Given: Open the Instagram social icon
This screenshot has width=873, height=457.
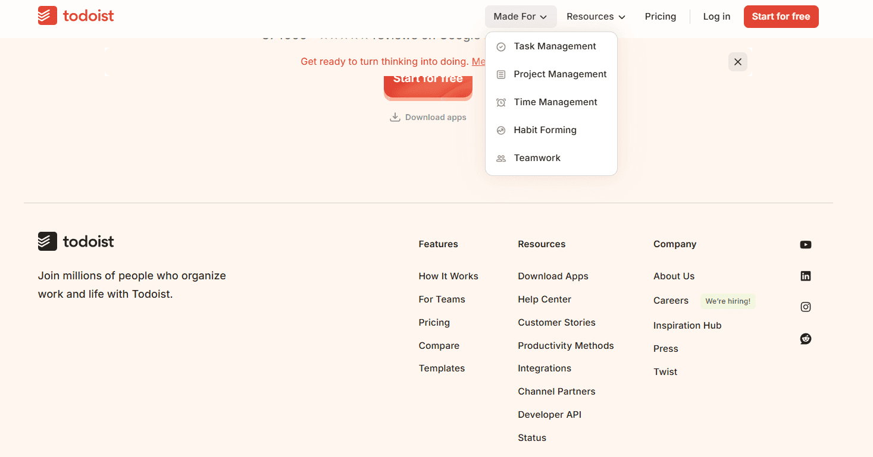Looking at the screenshot, I should pyautogui.click(x=806, y=307).
